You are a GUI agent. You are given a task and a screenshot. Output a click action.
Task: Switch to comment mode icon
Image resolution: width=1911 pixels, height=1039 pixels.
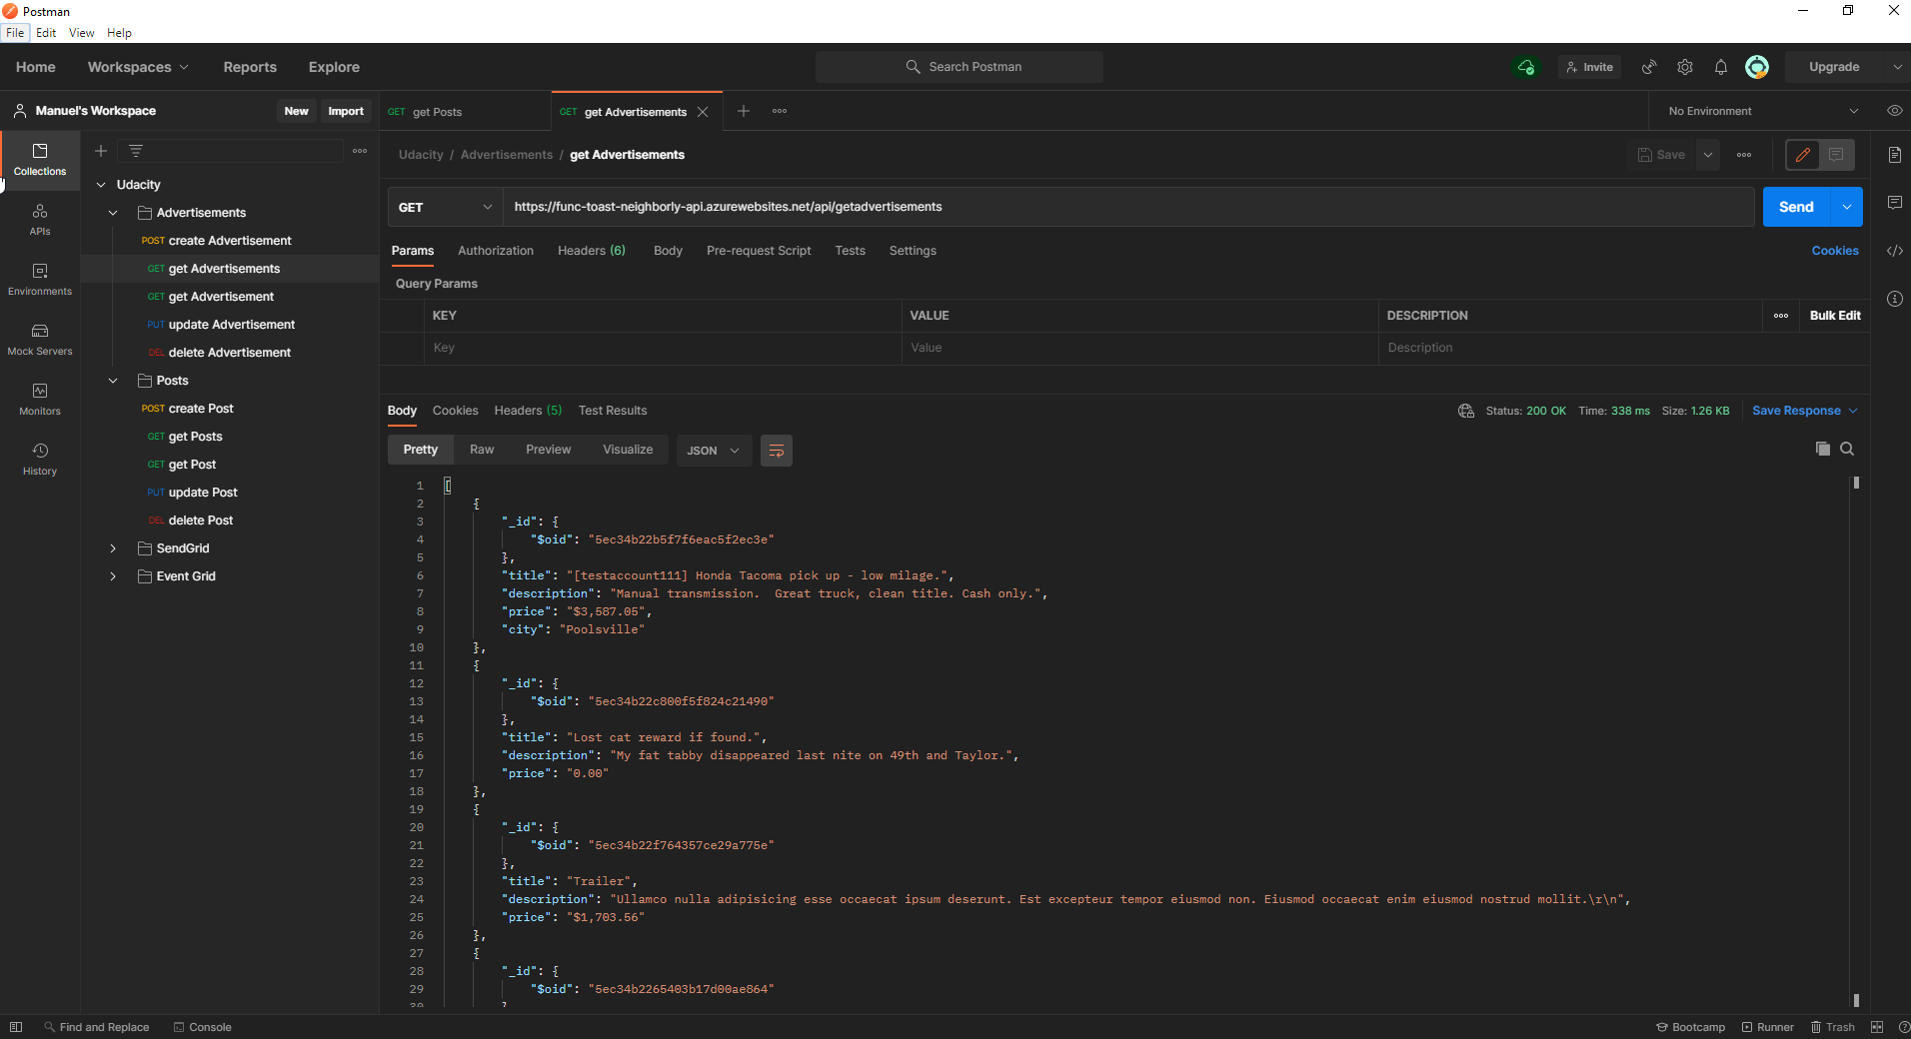1836,155
